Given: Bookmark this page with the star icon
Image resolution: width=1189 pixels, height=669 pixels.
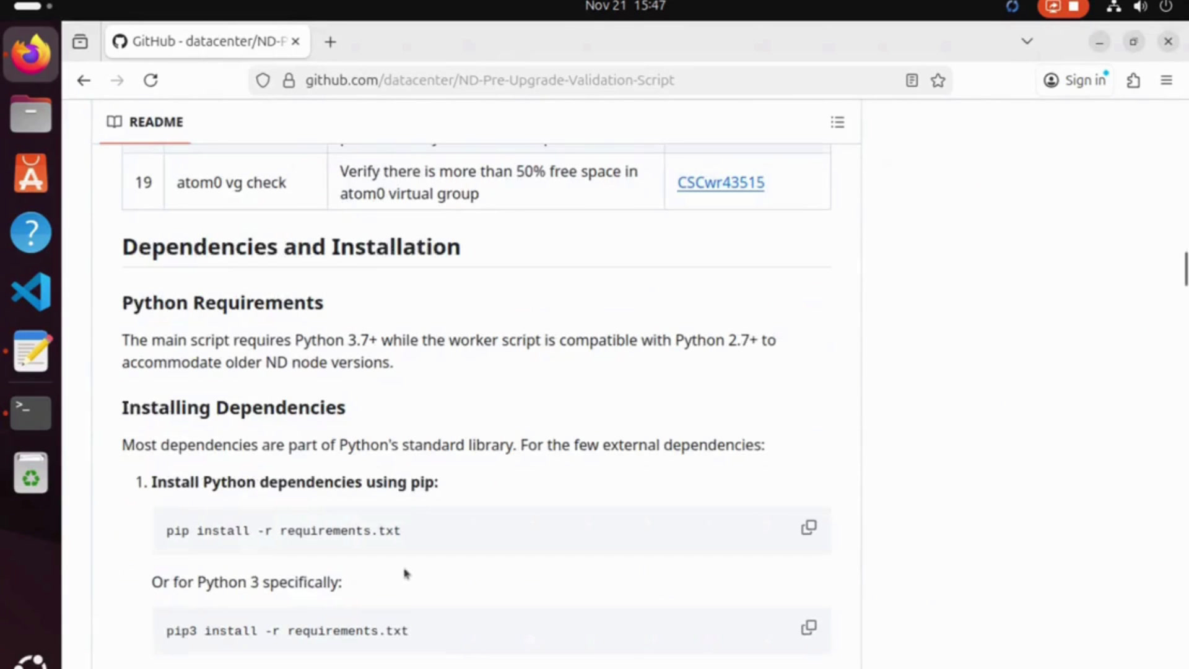Looking at the screenshot, I should (938, 80).
